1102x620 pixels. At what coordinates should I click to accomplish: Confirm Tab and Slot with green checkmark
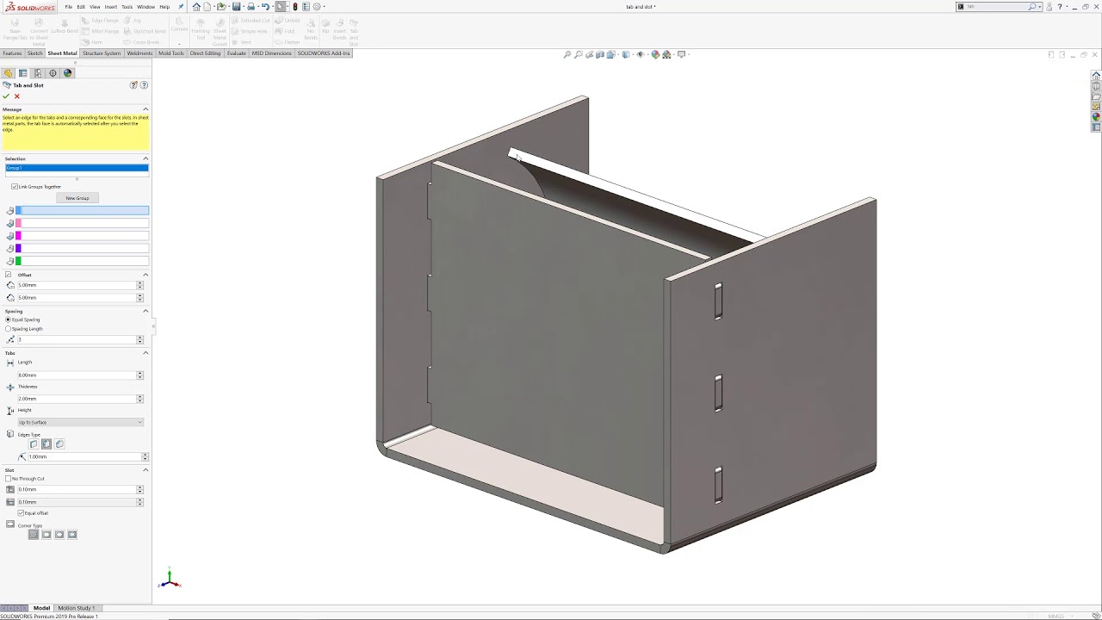(6, 96)
